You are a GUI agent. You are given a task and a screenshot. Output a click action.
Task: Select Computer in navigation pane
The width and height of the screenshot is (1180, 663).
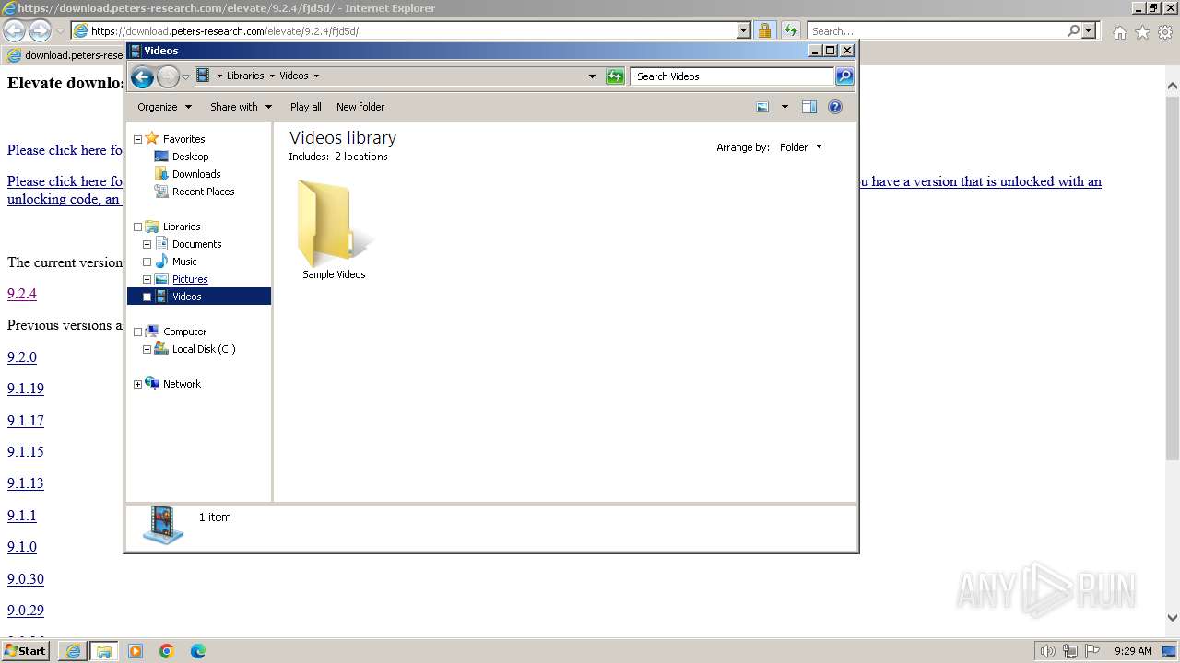point(184,331)
